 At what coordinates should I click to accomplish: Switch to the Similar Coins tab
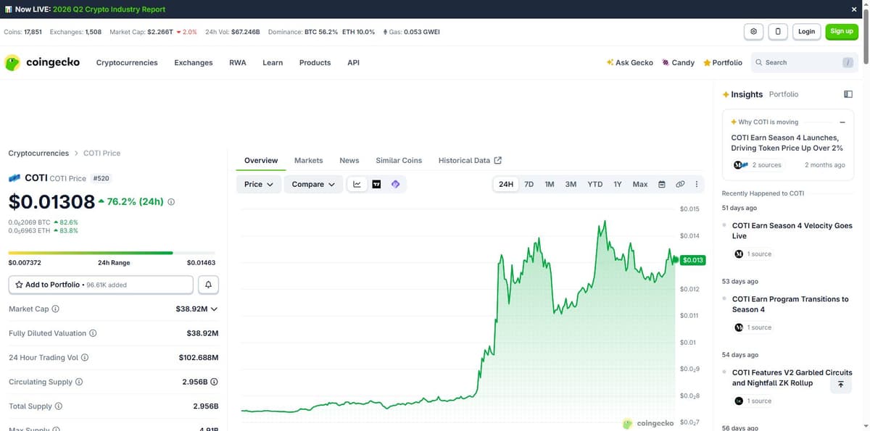[x=399, y=160]
